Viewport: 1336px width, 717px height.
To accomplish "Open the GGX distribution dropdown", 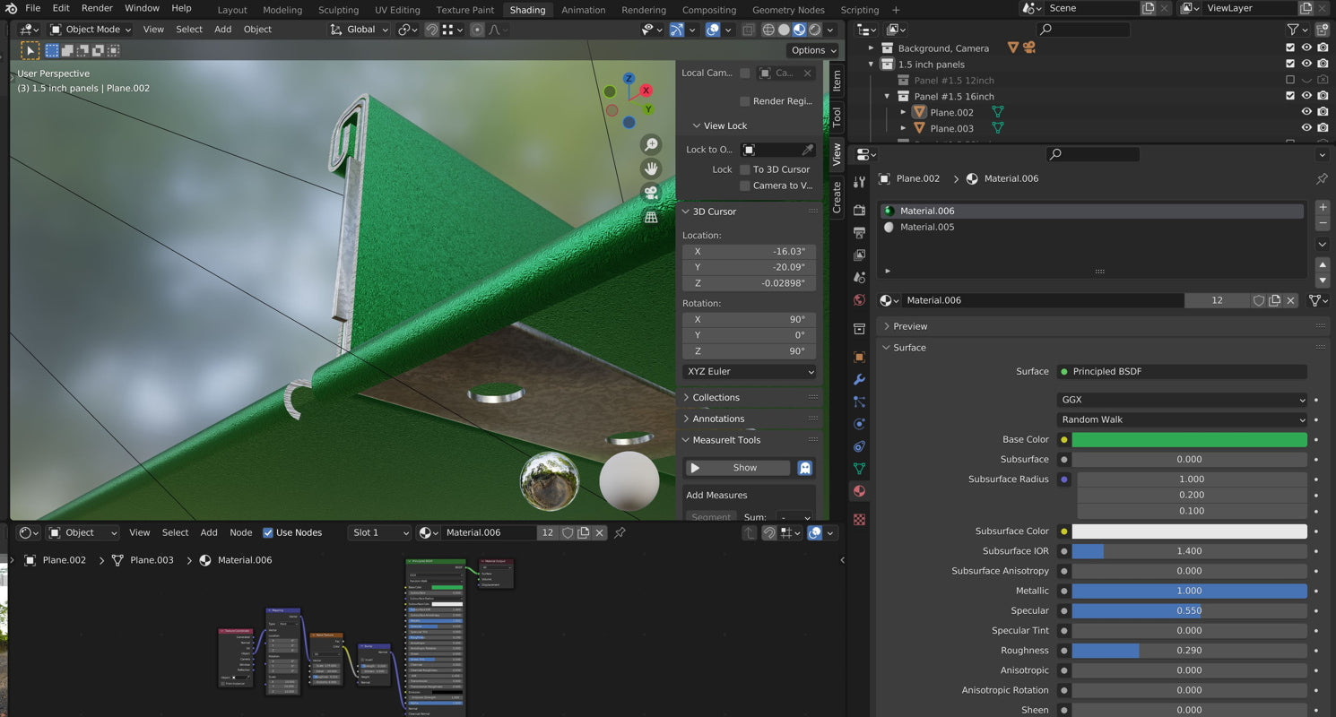I will click(1182, 400).
